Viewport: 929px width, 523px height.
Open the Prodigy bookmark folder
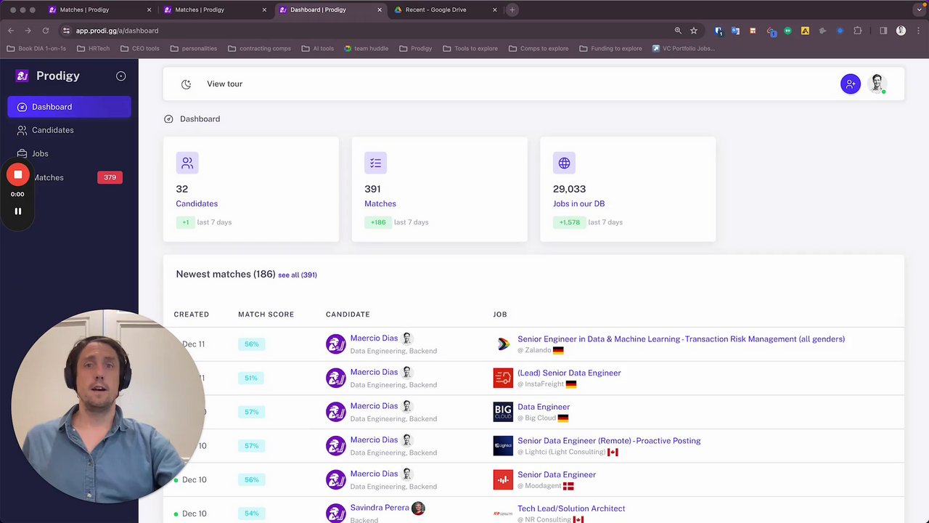(x=416, y=49)
